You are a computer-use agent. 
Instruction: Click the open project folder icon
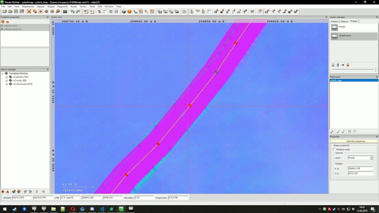10,12
